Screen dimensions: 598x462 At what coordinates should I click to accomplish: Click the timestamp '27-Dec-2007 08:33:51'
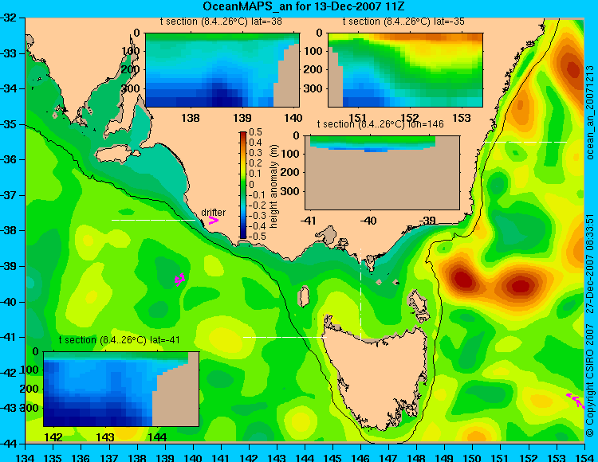589,264
